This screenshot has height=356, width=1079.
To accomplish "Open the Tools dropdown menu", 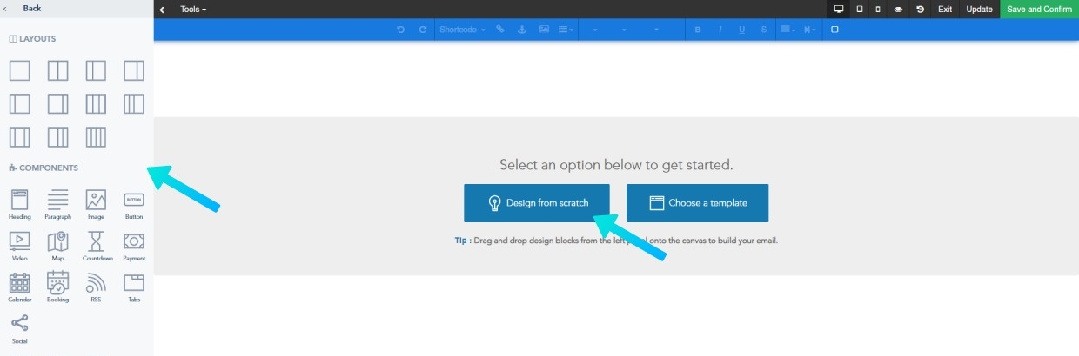I will 193,9.
